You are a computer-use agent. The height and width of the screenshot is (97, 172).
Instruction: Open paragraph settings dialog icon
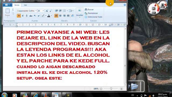(x=72, y=16)
